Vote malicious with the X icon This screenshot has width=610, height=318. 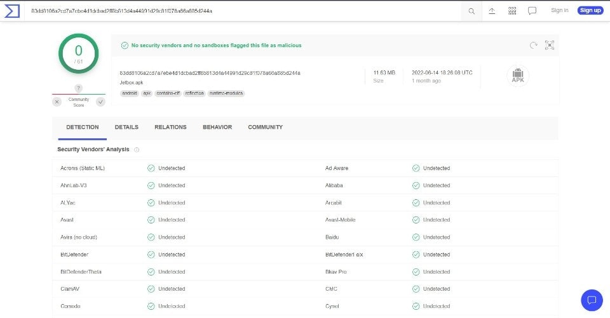tap(57, 102)
